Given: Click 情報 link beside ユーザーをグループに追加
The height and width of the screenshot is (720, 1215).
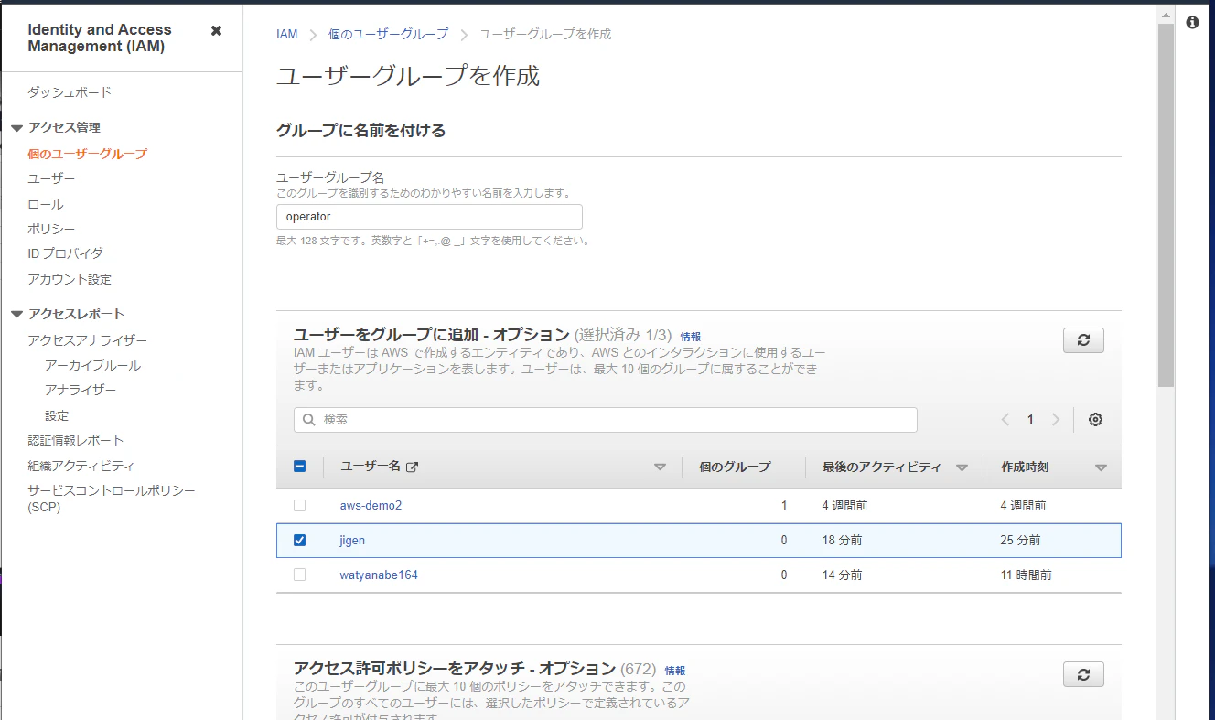Looking at the screenshot, I should pos(691,337).
